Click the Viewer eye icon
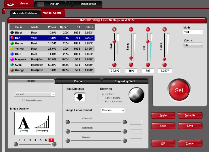The image size is (209, 152). pyautogui.click(x=10, y=4)
